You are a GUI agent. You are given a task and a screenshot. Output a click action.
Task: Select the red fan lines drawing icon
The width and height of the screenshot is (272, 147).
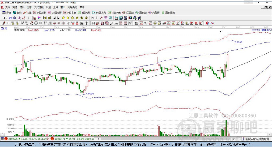click(98, 23)
